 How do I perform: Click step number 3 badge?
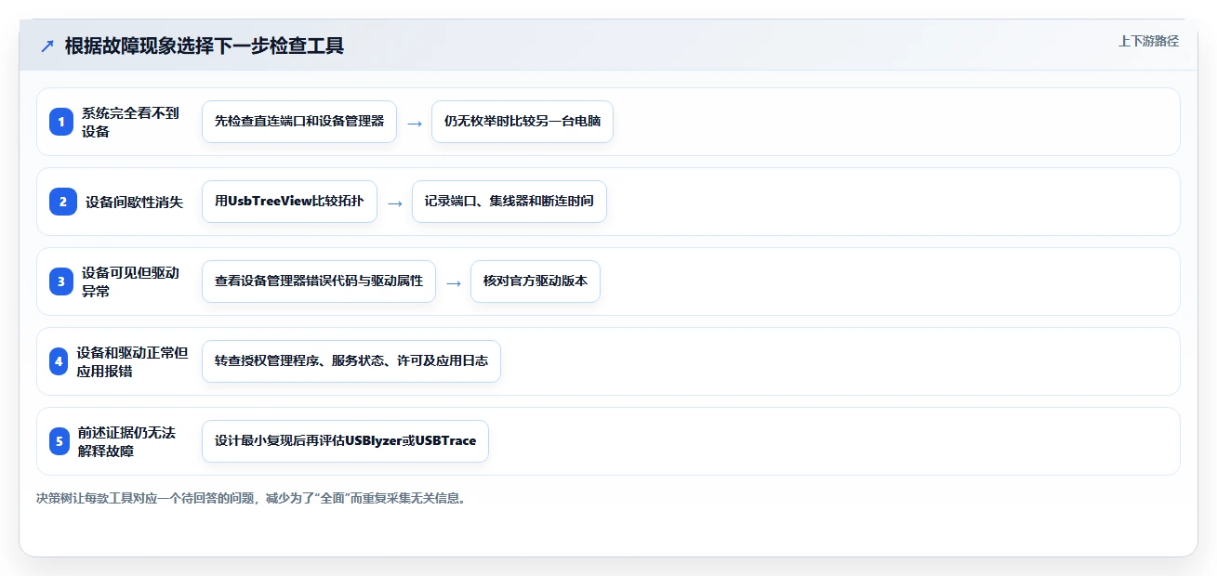coord(60,281)
